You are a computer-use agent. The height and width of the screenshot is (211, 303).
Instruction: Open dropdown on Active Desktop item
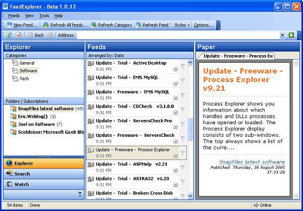click(175, 69)
